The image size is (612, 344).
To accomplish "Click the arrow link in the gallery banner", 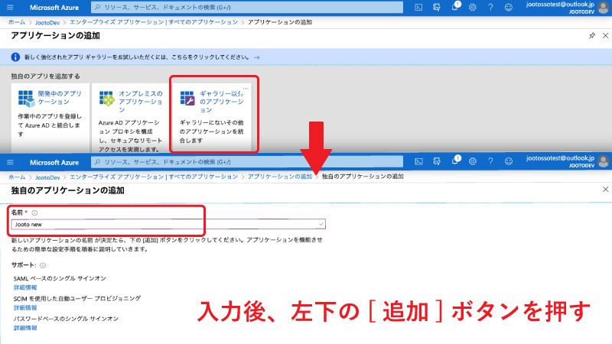I will (x=256, y=57).
